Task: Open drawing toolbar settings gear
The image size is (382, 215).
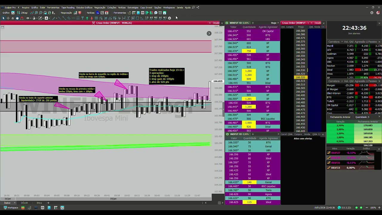Action: [170, 18]
